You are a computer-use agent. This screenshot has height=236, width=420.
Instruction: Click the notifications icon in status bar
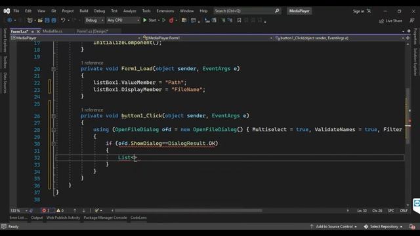click(412, 227)
